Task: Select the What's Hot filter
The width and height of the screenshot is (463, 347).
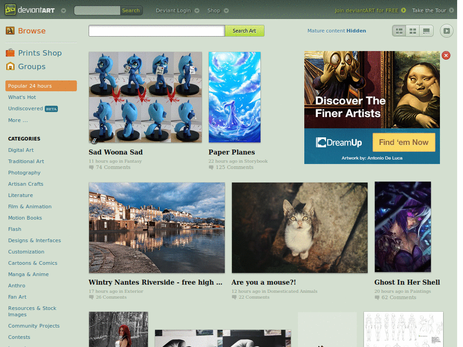Action: pos(22,97)
